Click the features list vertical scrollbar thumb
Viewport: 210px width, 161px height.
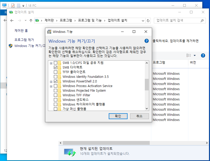(x=147, y=84)
